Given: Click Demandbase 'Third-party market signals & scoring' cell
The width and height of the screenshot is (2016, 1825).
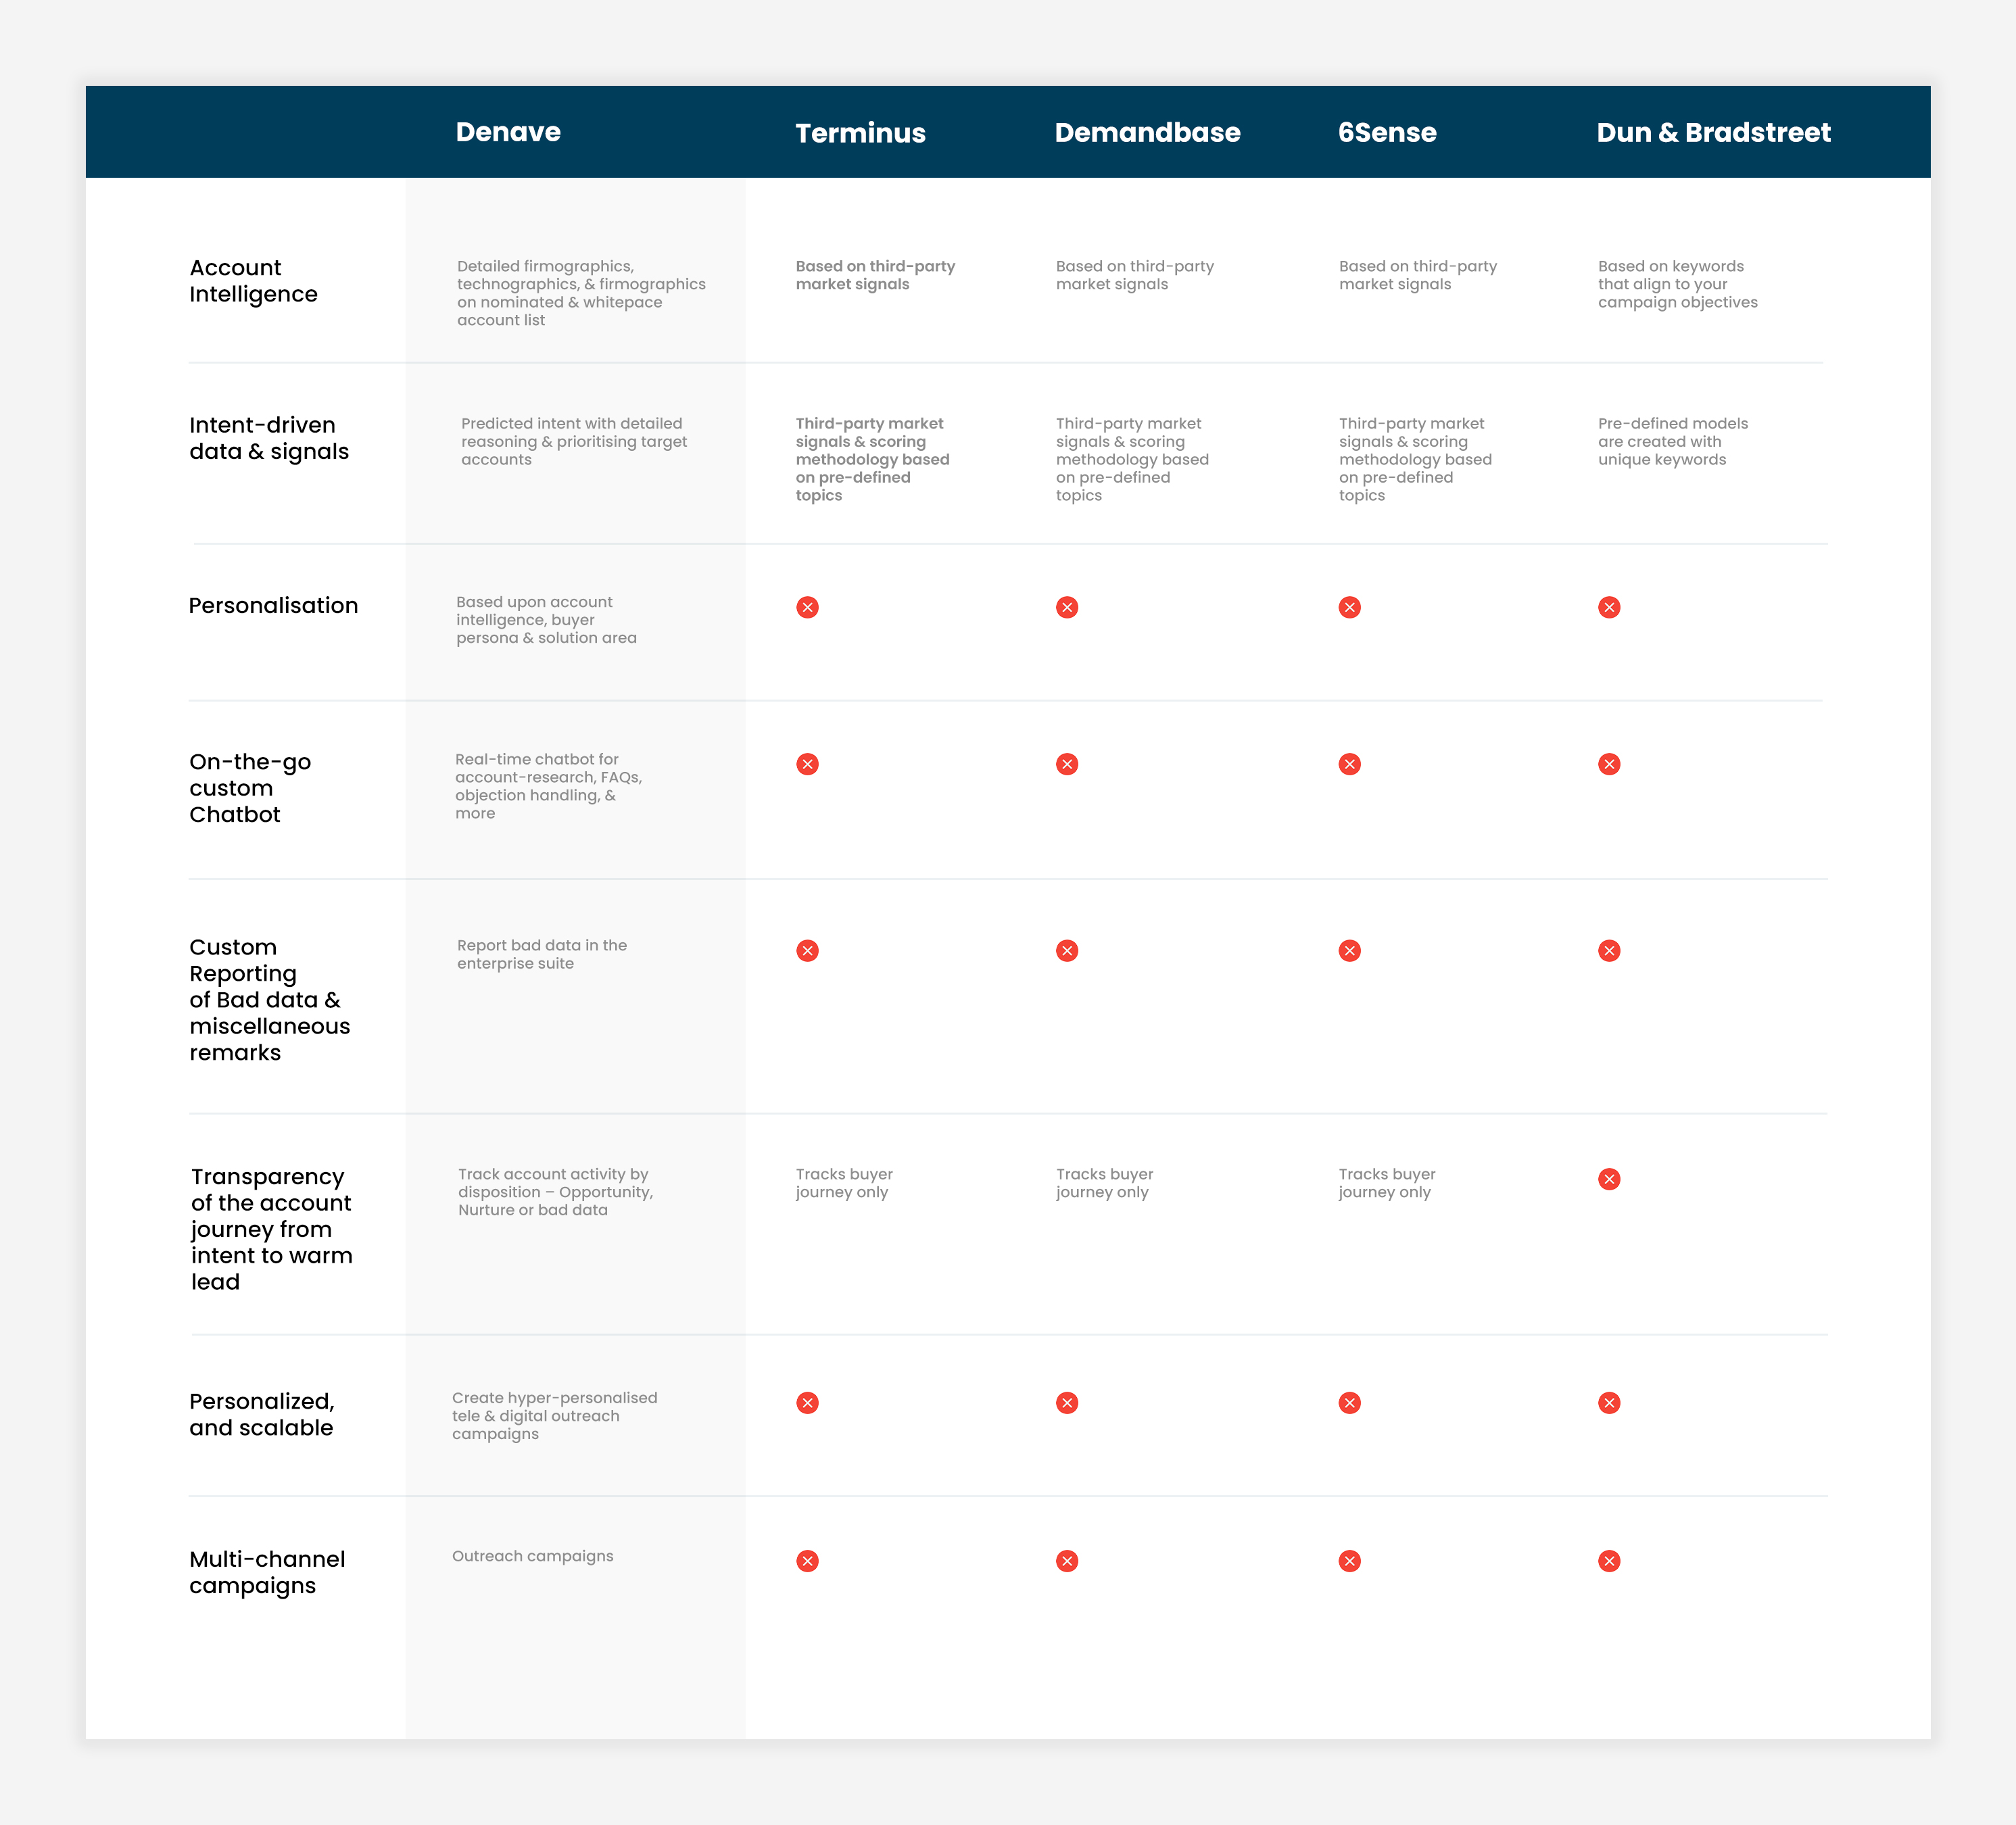Looking at the screenshot, I should [1132, 459].
